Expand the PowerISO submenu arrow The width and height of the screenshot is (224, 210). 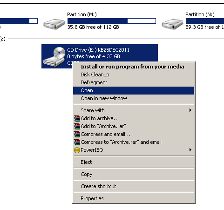(190, 150)
